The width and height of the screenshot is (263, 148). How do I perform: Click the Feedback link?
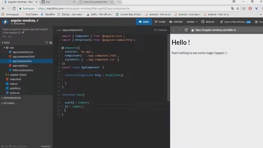[46, 146]
